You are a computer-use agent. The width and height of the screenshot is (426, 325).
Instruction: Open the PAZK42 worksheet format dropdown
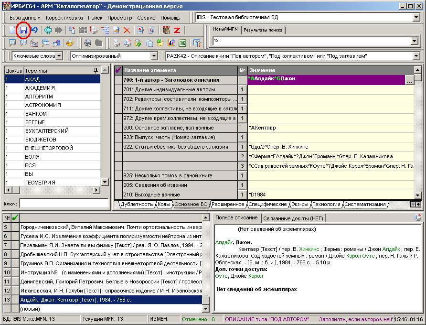(416, 56)
